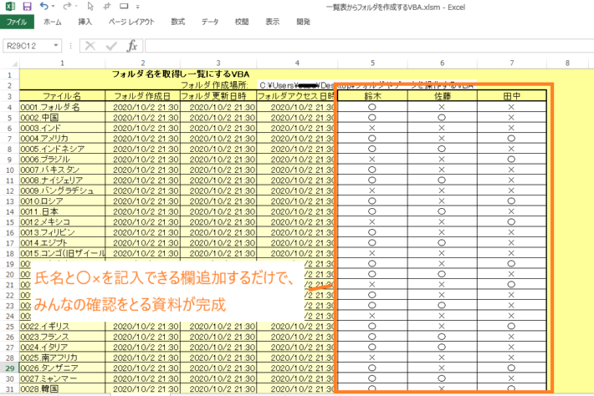This screenshot has width=594, height=396.
Task: Click the Enter checkmark icon in formula bar
Action: tap(111, 46)
